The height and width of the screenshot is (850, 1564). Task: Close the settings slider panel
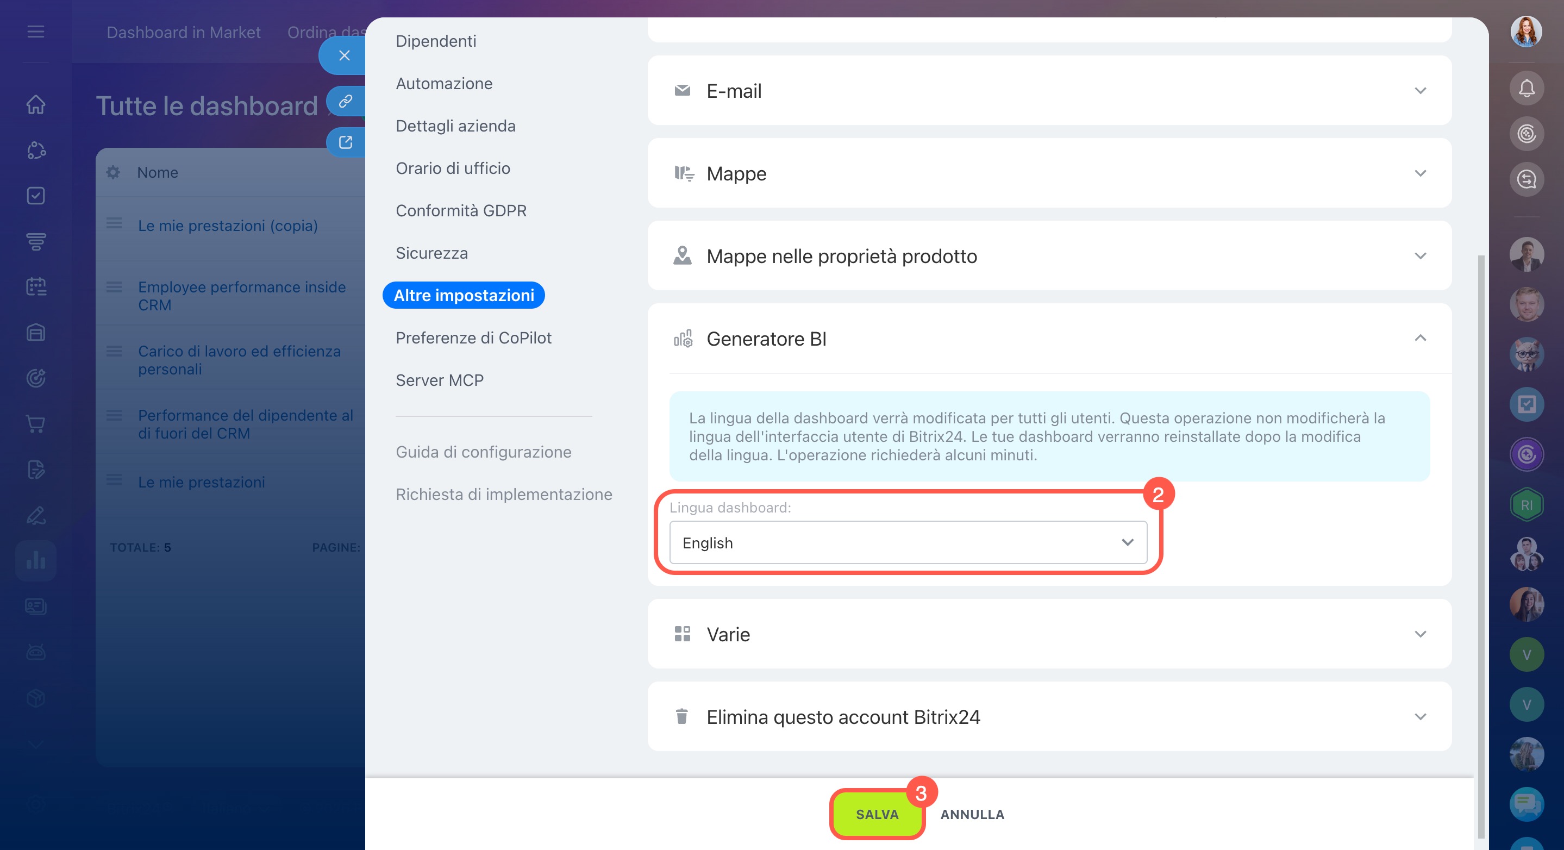coord(344,56)
